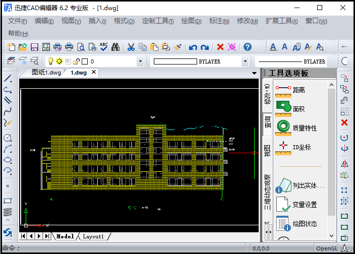Click the text find magnifier A icon
Image resolution: width=355 pixels, height=254 pixels.
coord(320,47)
